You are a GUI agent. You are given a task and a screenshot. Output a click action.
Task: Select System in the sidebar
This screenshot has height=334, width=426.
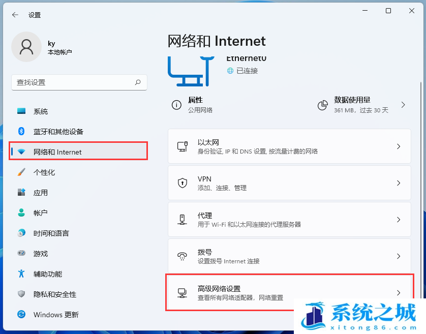(x=41, y=111)
